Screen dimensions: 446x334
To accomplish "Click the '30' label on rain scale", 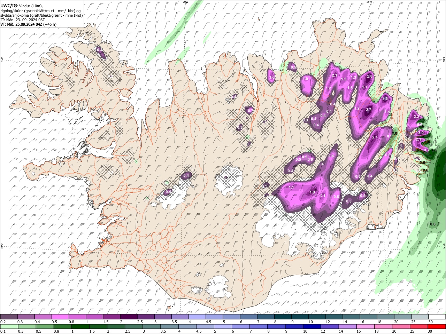I will click(430, 331).
